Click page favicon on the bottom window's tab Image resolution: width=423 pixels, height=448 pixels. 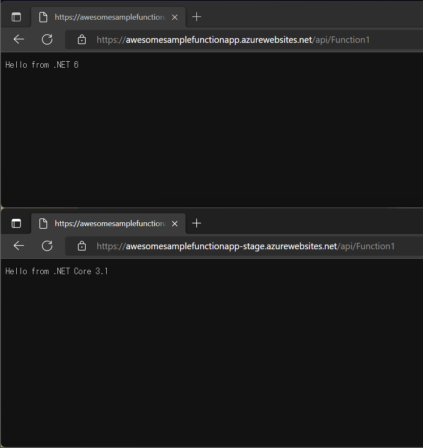[43, 224]
